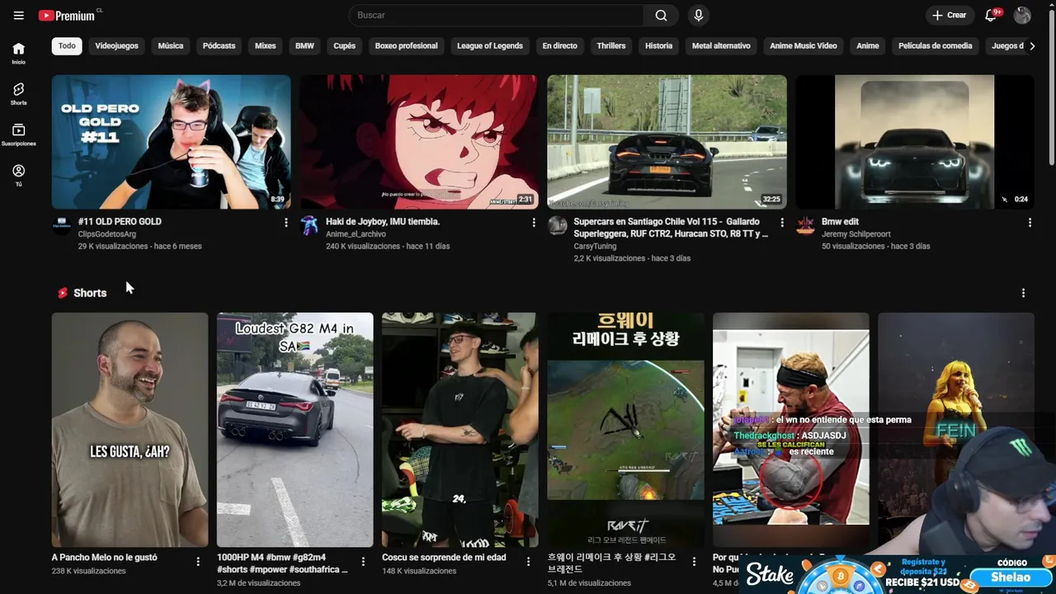Open title Haki de Joyboy, IMU tiembla.
1056x594 pixels.
[x=383, y=221]
